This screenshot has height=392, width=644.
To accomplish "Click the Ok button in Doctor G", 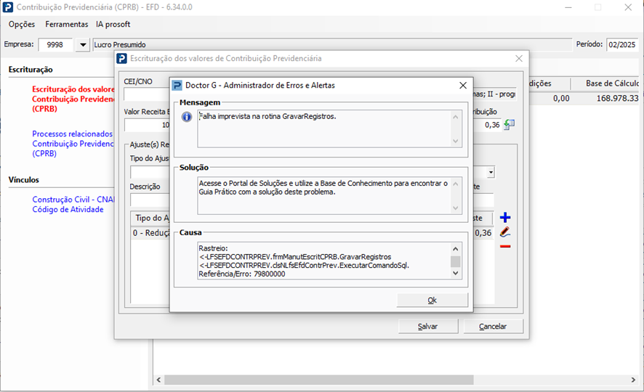I will click(x=432, y=300).
